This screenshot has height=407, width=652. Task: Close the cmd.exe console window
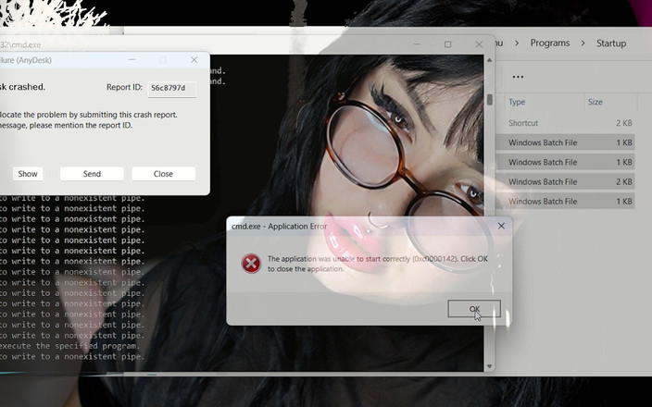pos(479,43)
